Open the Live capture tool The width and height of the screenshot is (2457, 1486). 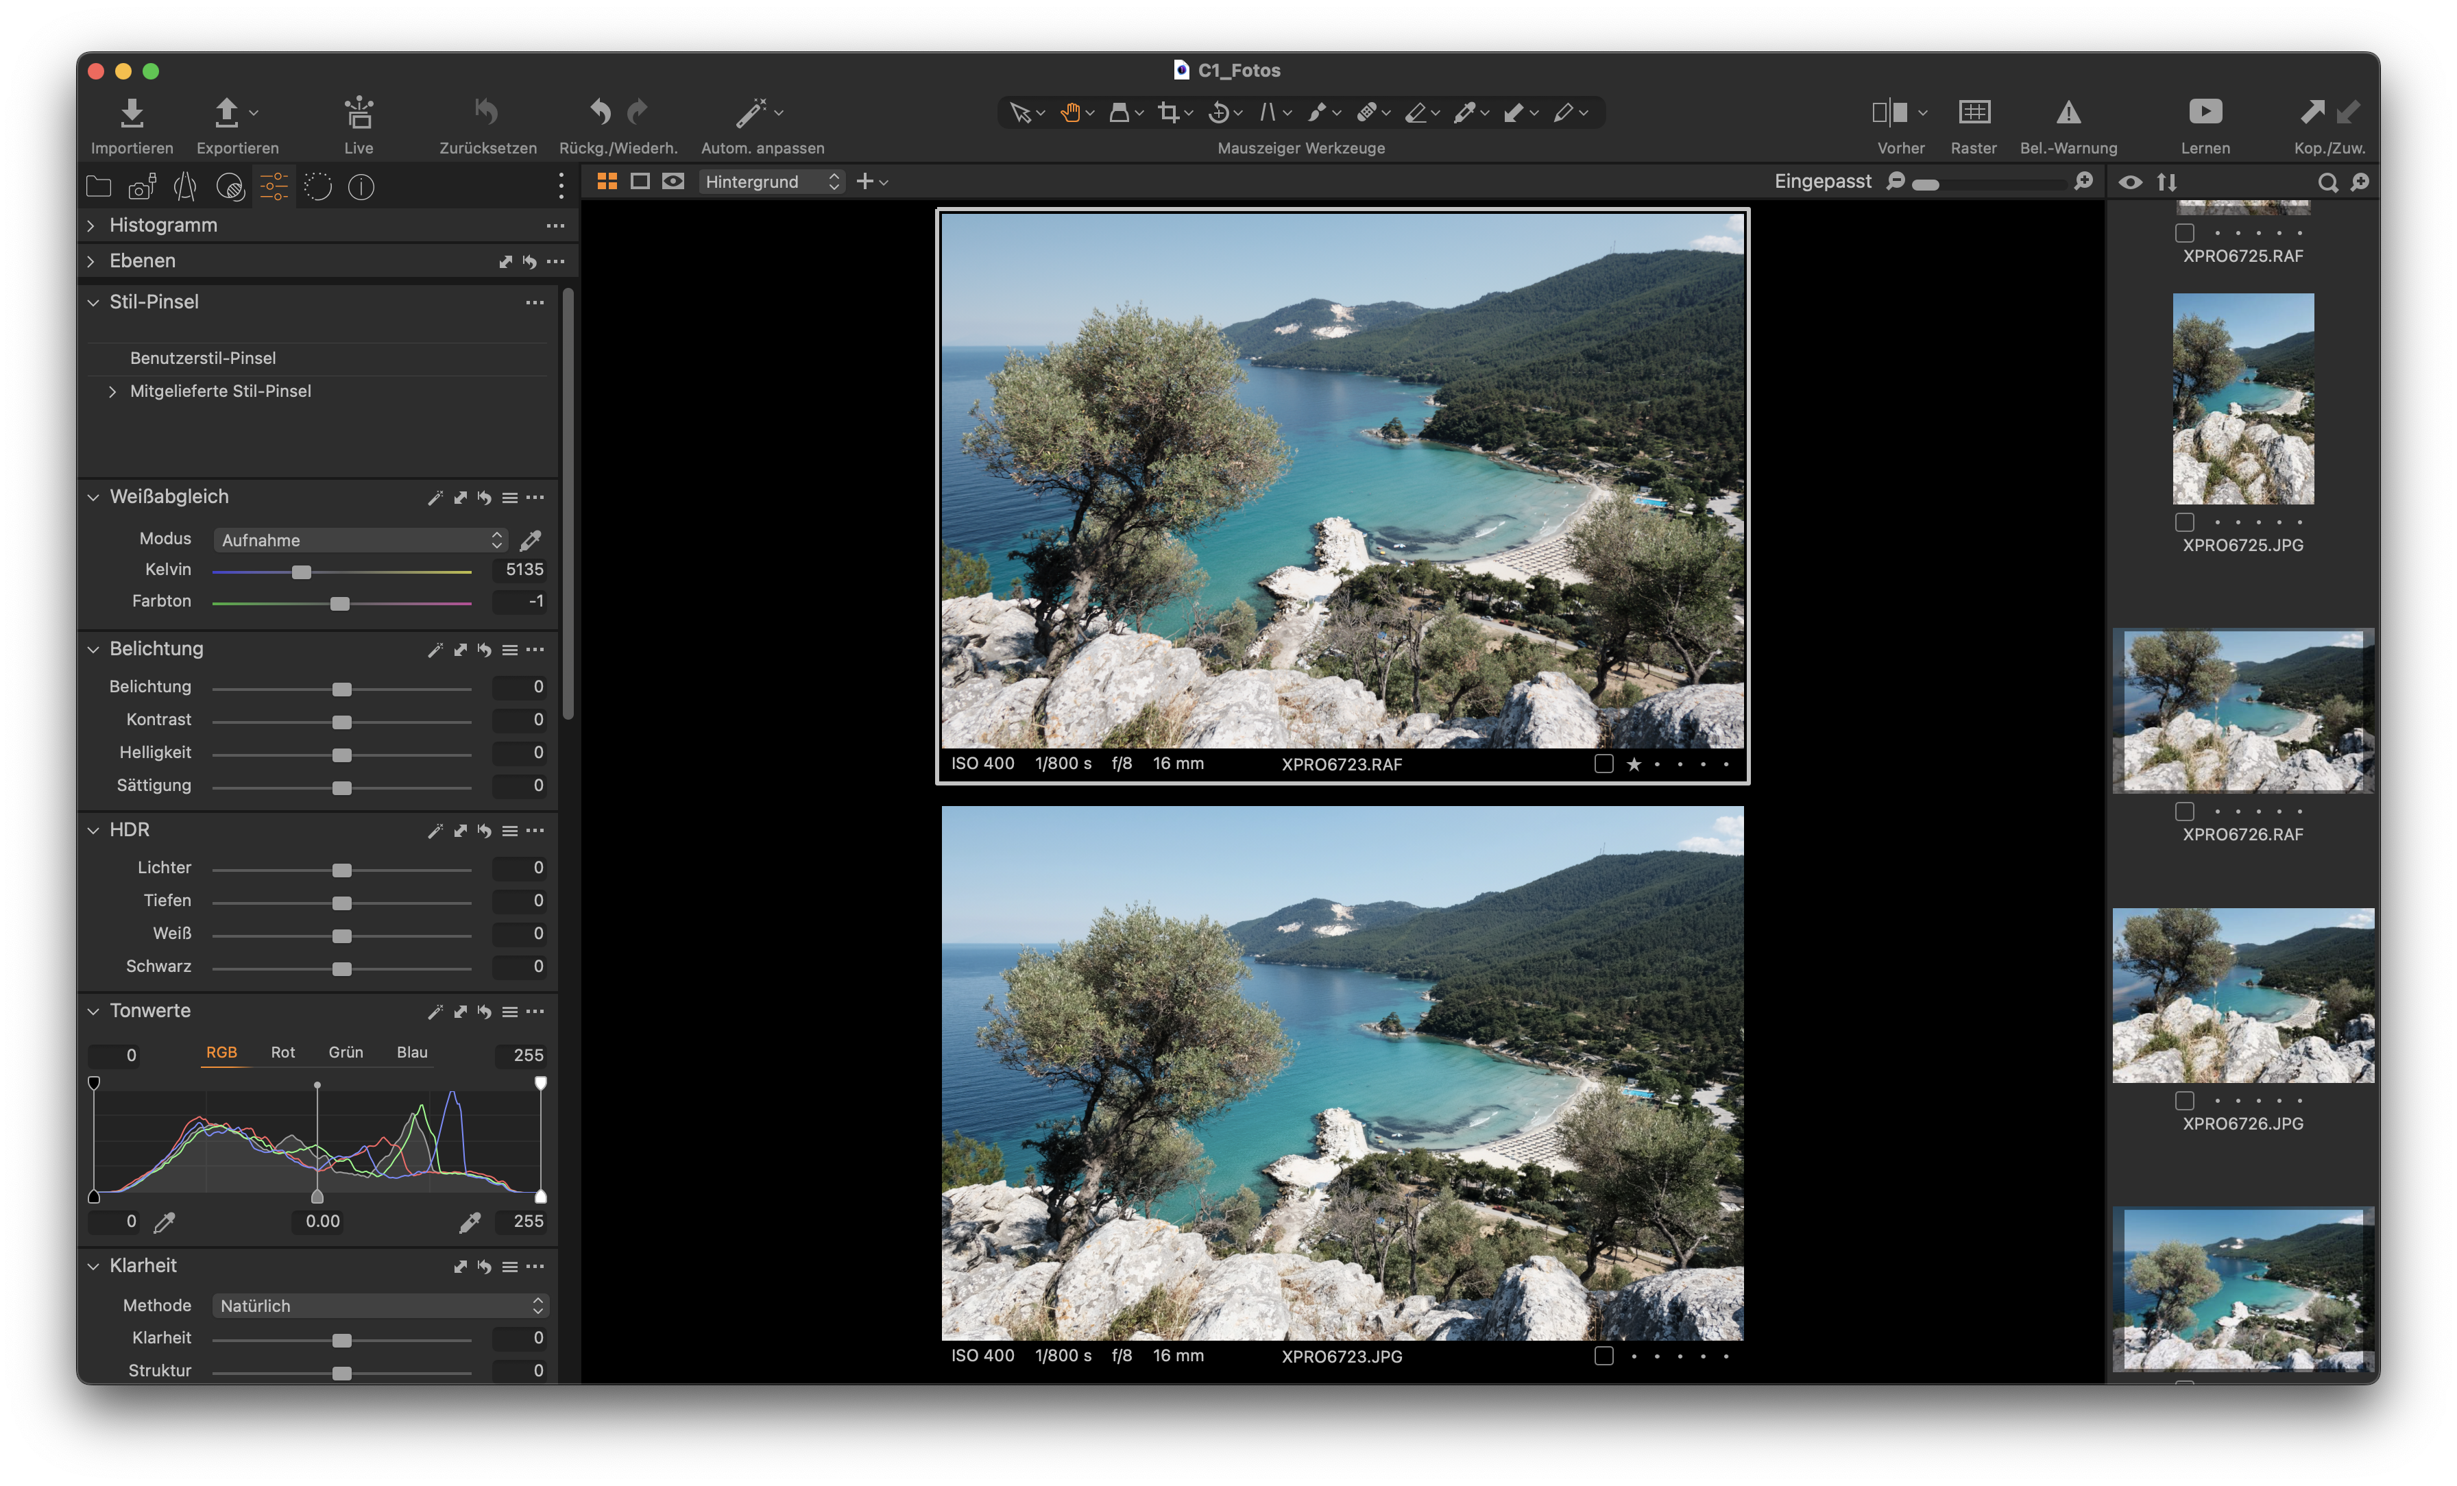(358, 112)
